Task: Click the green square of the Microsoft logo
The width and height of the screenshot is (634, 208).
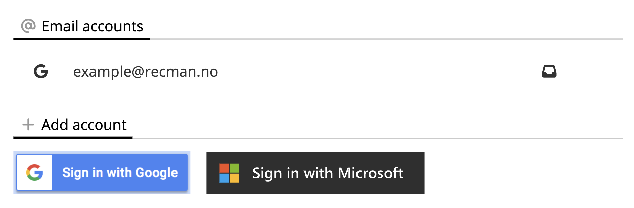Action: click(234, 168)
